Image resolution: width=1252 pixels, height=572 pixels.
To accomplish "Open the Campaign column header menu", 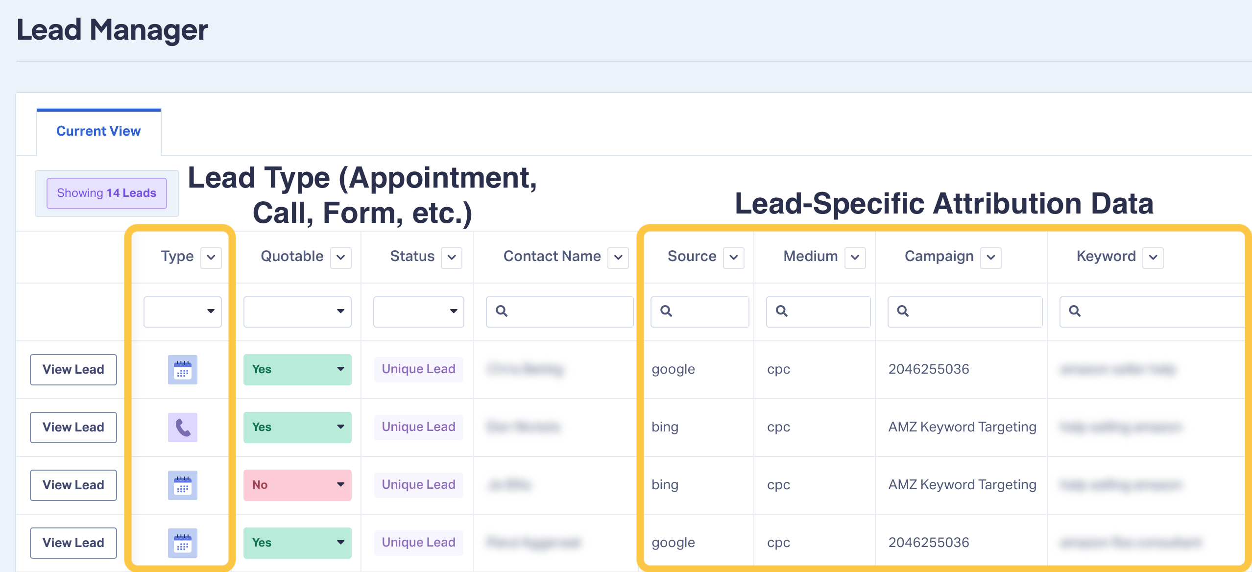I will coord(991,258).
